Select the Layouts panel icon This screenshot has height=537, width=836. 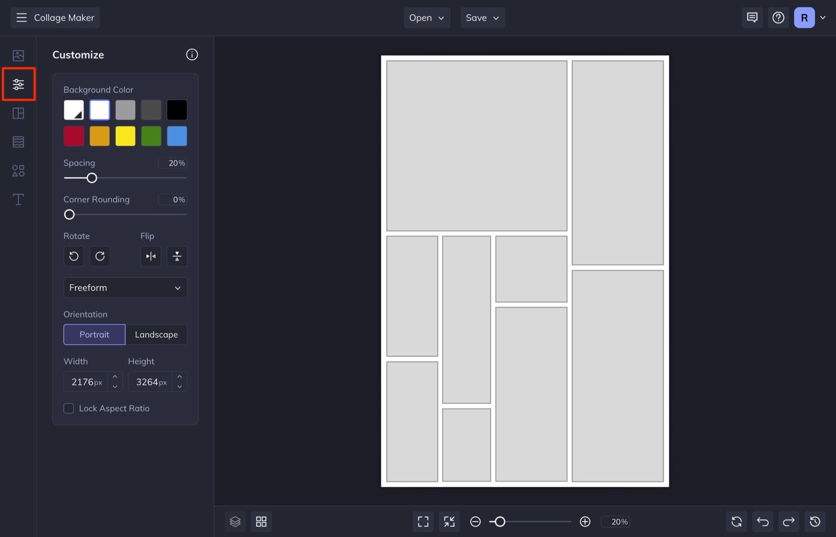point(18,113)
